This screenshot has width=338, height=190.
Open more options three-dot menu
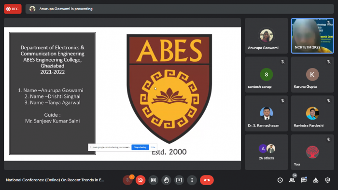192,180
